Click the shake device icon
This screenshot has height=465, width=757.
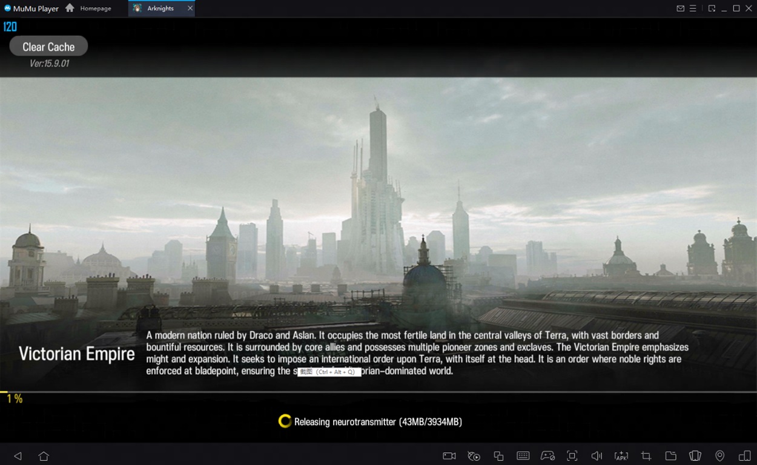click(695, 456)
